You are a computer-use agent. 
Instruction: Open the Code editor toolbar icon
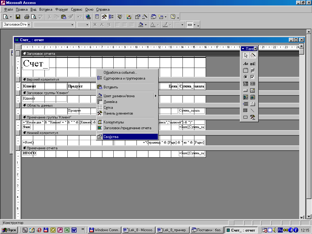pos(129,17)
